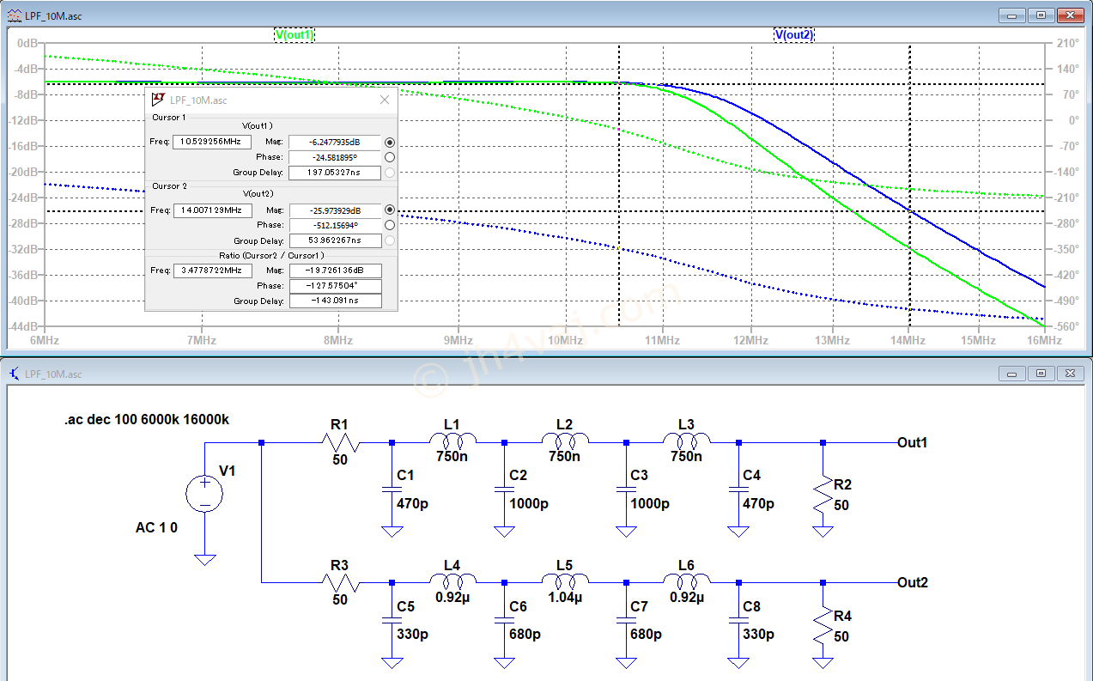The width and height of the screenshot is (1093, 681).
Task: Click capacitor C8 symbol
Action: 738,620
